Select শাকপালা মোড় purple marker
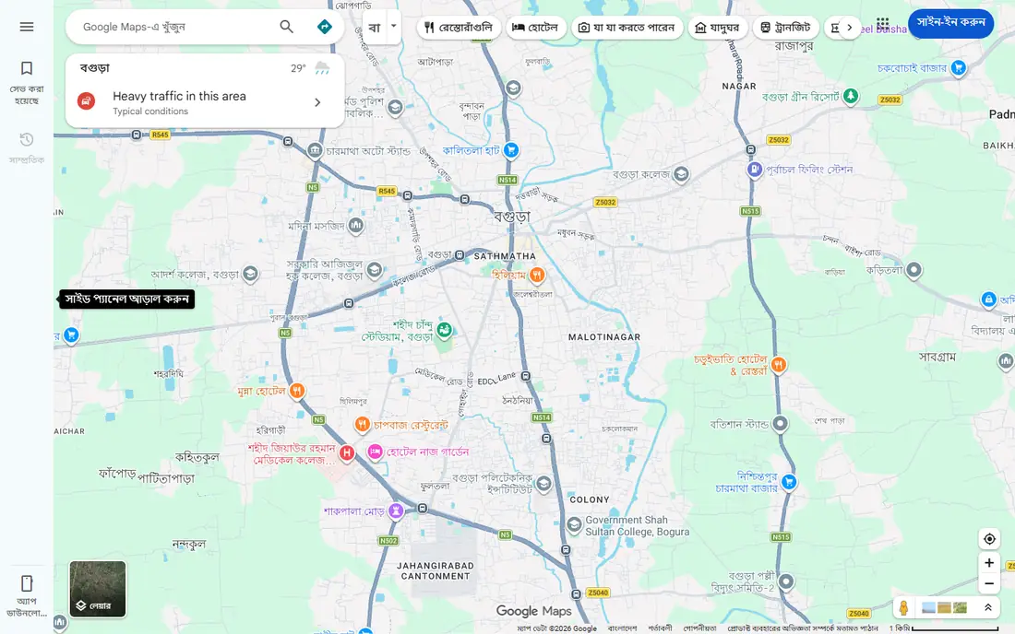 (x=396, y=511)
